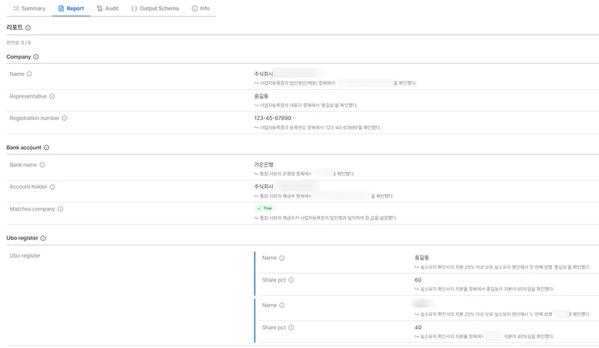The width and height of the screenshot is (599, 348).
Task: Click info icon next to 리포트 heading
Action: tap(28, 27)
